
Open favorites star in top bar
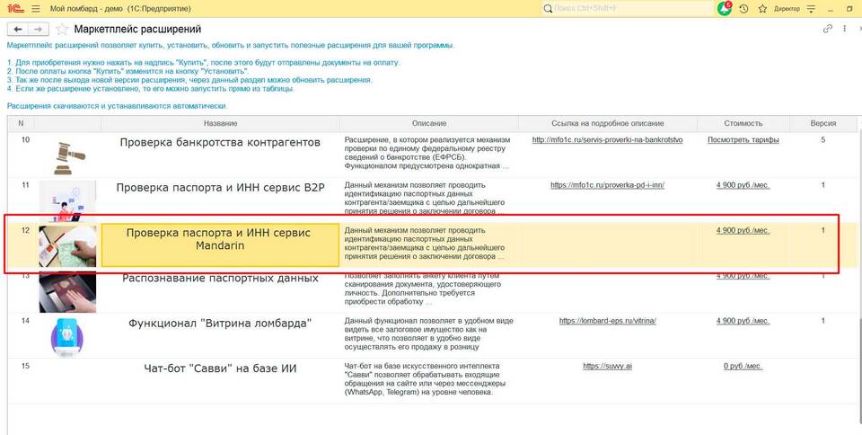(761, 8)
